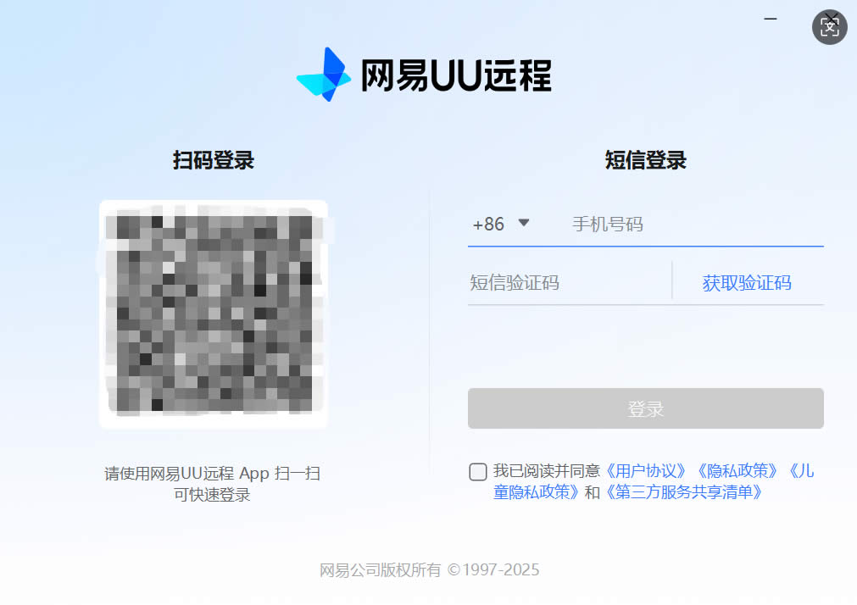Select the 扫码登录 heading
This screenshot has width=857, height=605.
point(214,160)
